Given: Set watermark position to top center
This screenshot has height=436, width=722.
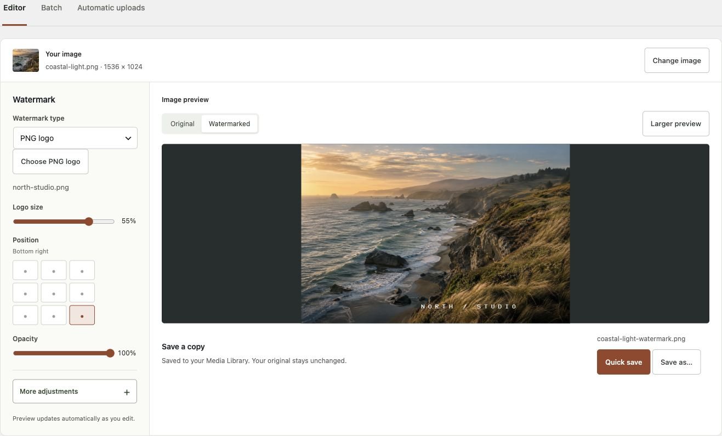Looking at the screenshot, I should click(54, 270).
